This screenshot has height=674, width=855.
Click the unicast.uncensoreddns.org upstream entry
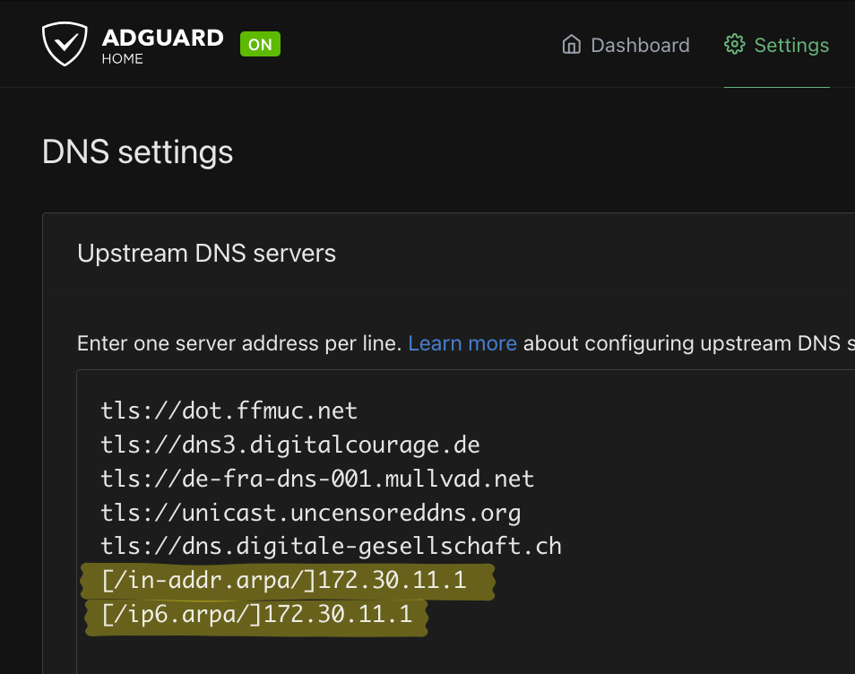point(311,513)
